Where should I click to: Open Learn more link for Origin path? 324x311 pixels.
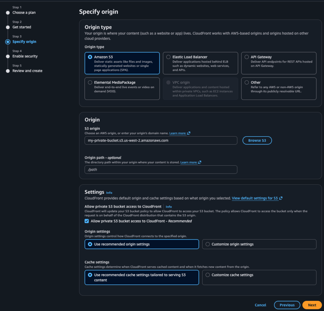click(x=189, y=162)
